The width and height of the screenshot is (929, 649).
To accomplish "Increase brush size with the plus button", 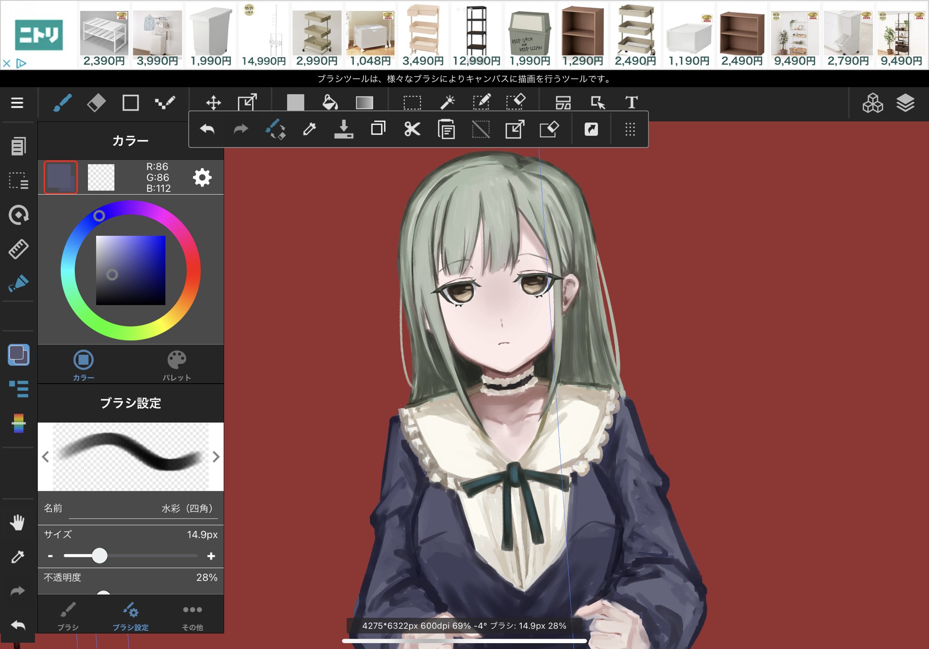I will [x=211, y=556].
